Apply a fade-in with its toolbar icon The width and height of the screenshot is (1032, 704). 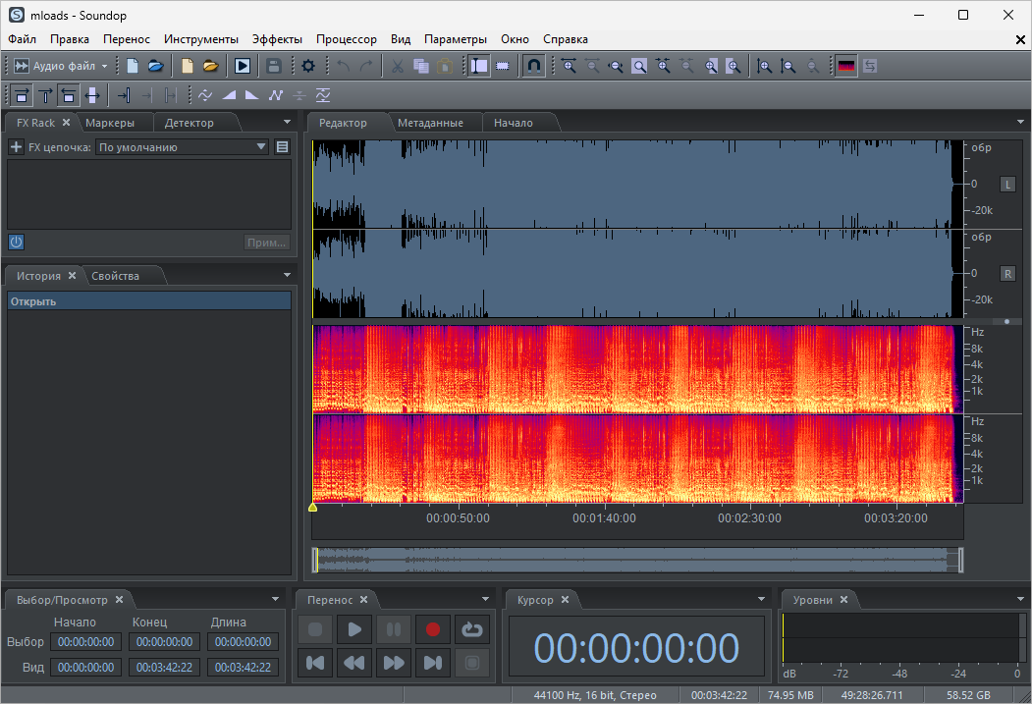pyautogui.click(x=229, y=95)
